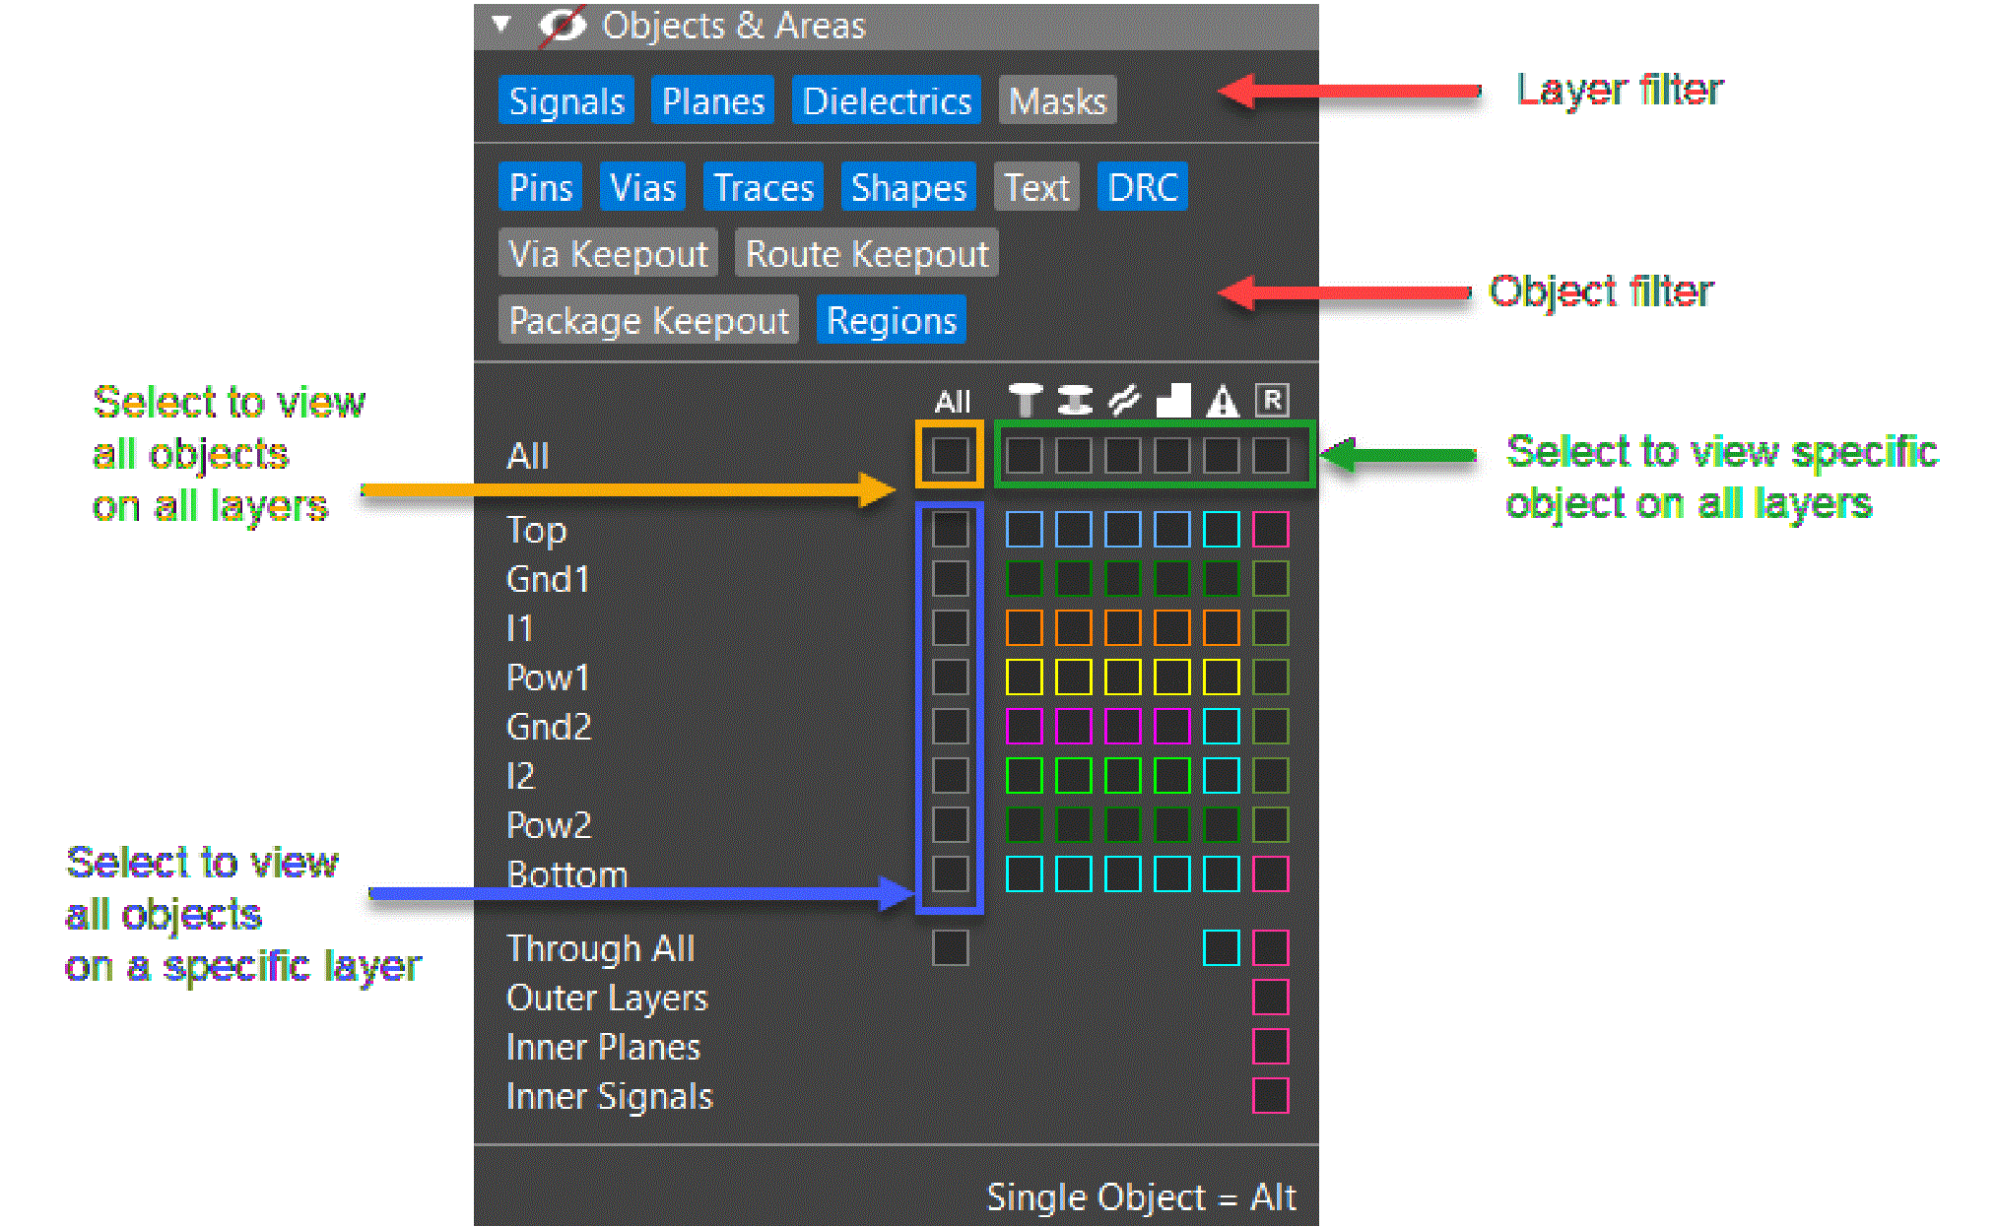Click the 'Objects & Areas' panel title
The image size is (1996, 1227).
734,26
